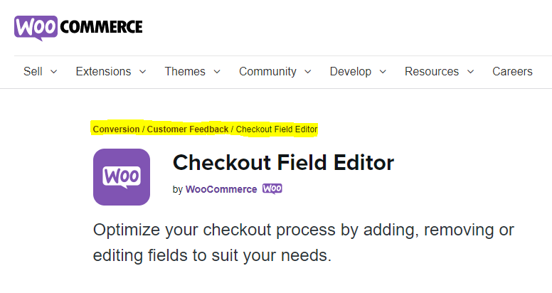Follow the Conversion breadcrumb link

(116, 129)
